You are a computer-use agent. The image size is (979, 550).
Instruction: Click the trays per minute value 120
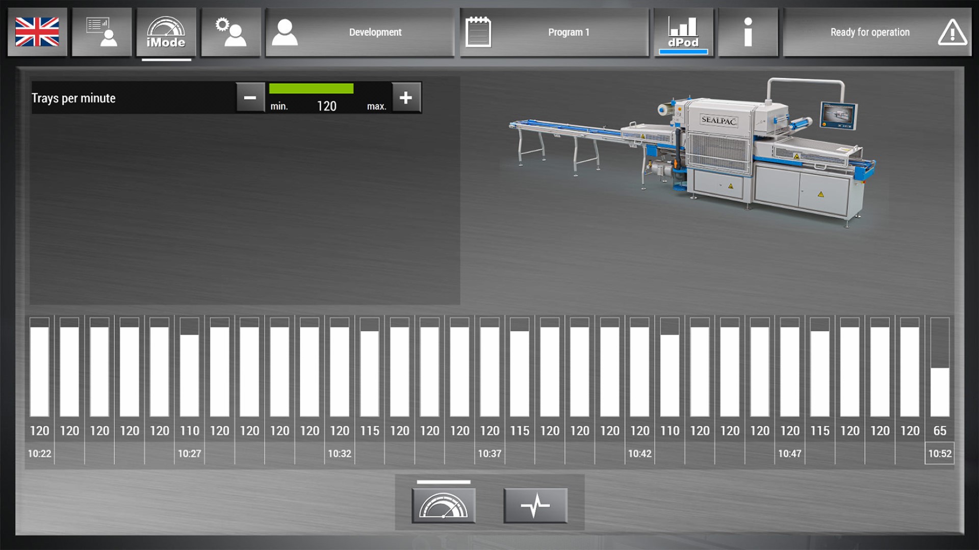pyautogui.click(x=326, y=106)
